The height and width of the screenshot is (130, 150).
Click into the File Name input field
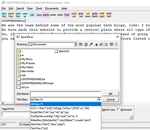pos(66,94)
